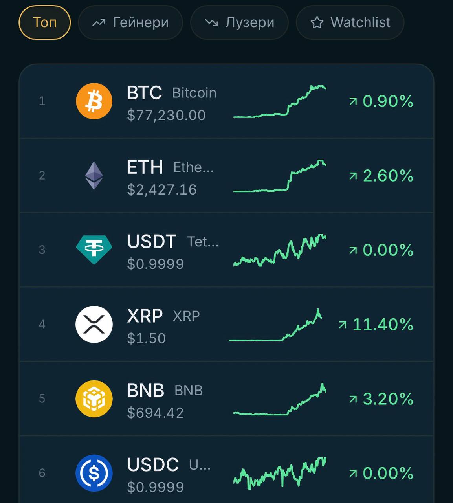The image size is (453, 503).
Task: Tap the Ethereum diamond logo
Action: [x=94, y=175]
